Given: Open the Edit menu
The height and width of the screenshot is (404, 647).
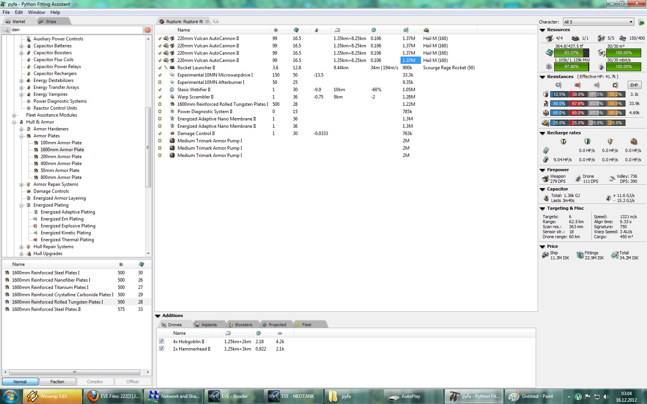Looking at the screenshot, I should coord(19,12).
